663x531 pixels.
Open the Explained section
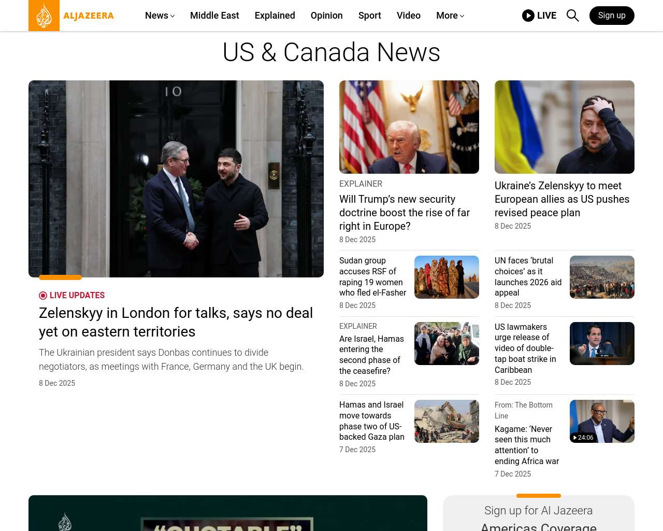click(x=275, y=16)
